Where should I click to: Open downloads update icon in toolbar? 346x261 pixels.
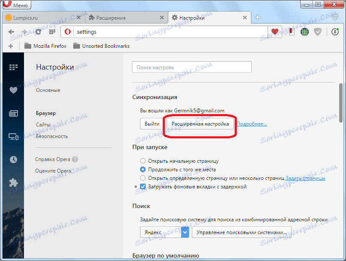pyautogui.click(x=335, y=32)
